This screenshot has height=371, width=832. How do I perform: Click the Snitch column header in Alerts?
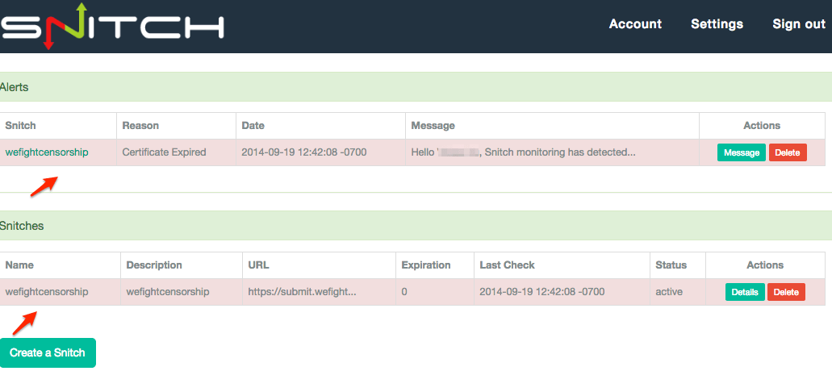(21, 126)
